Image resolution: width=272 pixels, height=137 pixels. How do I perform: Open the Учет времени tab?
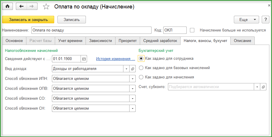click(x=70, y=41)
